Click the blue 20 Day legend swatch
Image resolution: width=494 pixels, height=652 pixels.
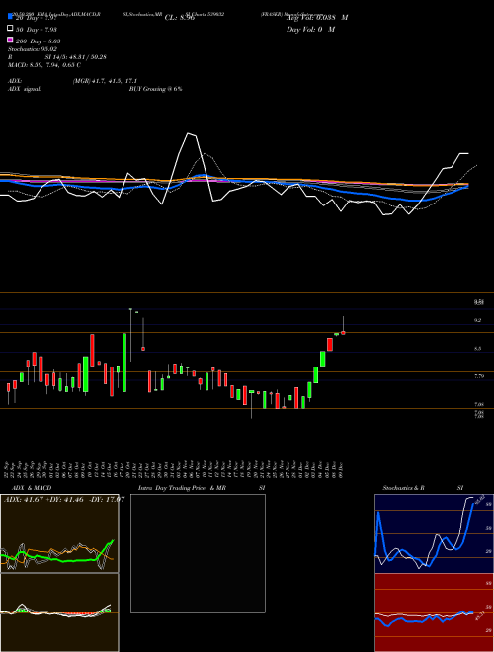[10, 17]
